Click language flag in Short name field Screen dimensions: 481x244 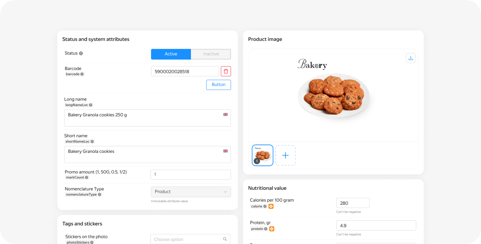pyautogui.click(x=226, y=151)
